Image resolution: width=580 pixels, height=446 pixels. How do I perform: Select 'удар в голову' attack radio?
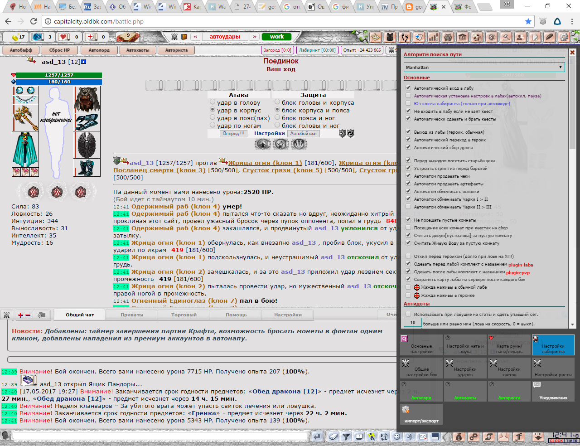tap(213, 103)
